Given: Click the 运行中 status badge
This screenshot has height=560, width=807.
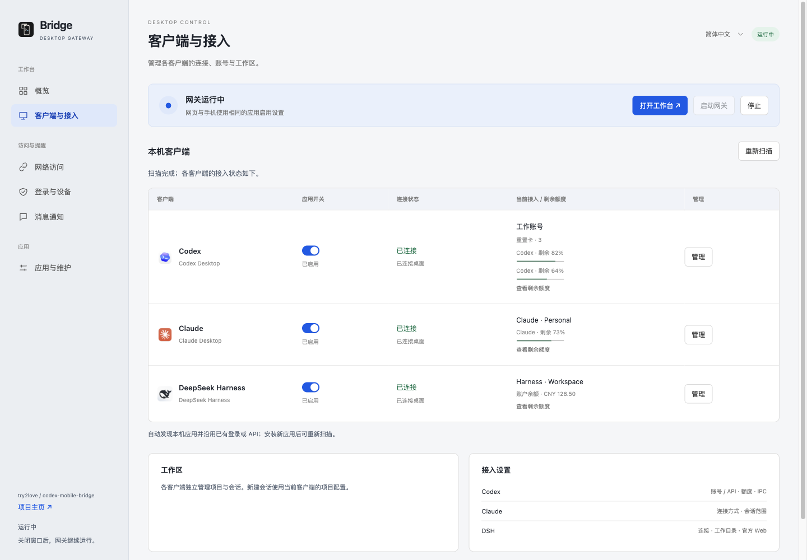Looking at the screenshot, I should [766, 34].
